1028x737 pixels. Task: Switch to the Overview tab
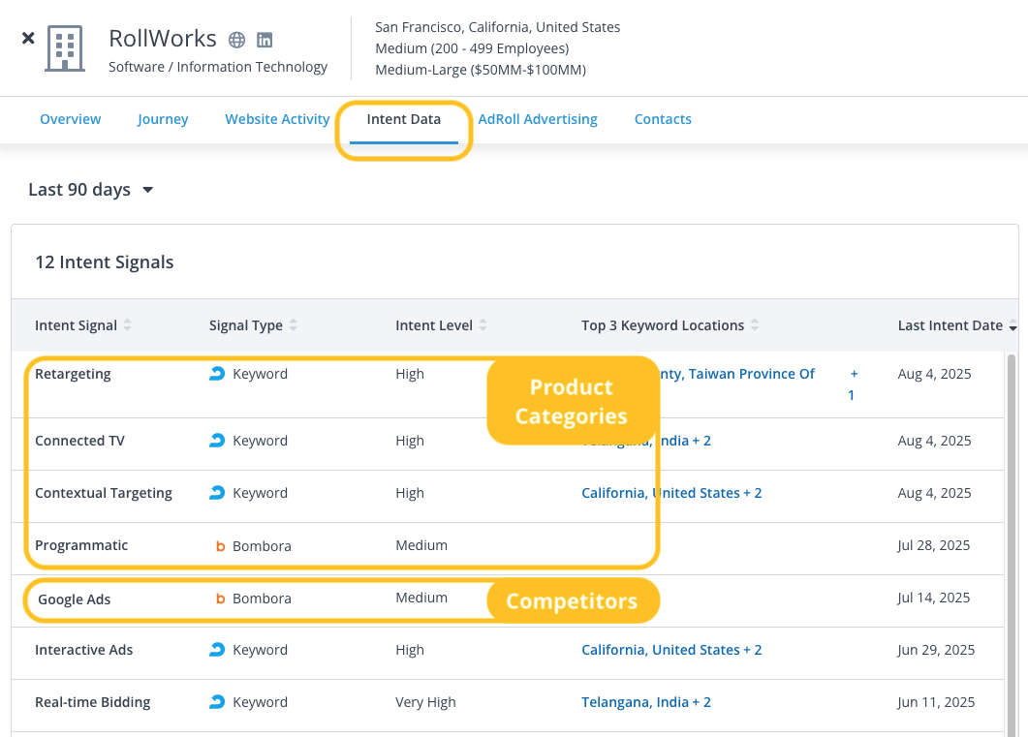[x=70, y=119]
